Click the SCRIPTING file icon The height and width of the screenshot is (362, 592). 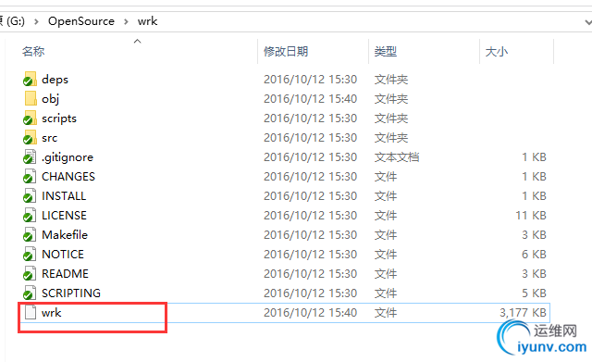(x=30, y=293)
